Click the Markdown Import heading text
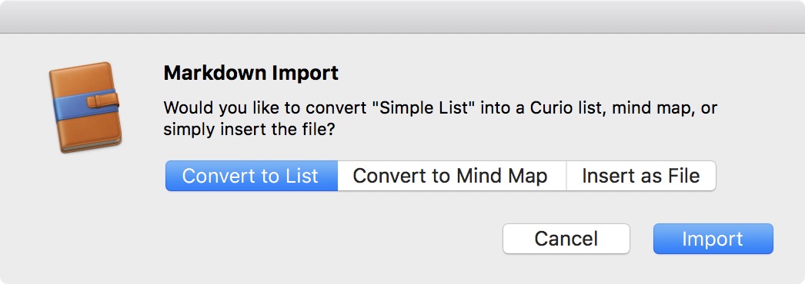805x284 pixels. (x=251, y=73)
